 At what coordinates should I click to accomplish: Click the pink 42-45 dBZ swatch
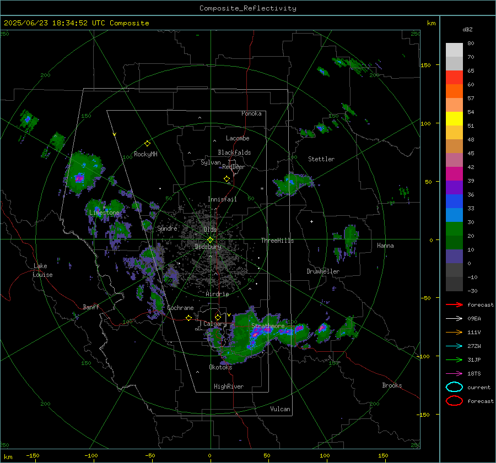tap(454, 160)
